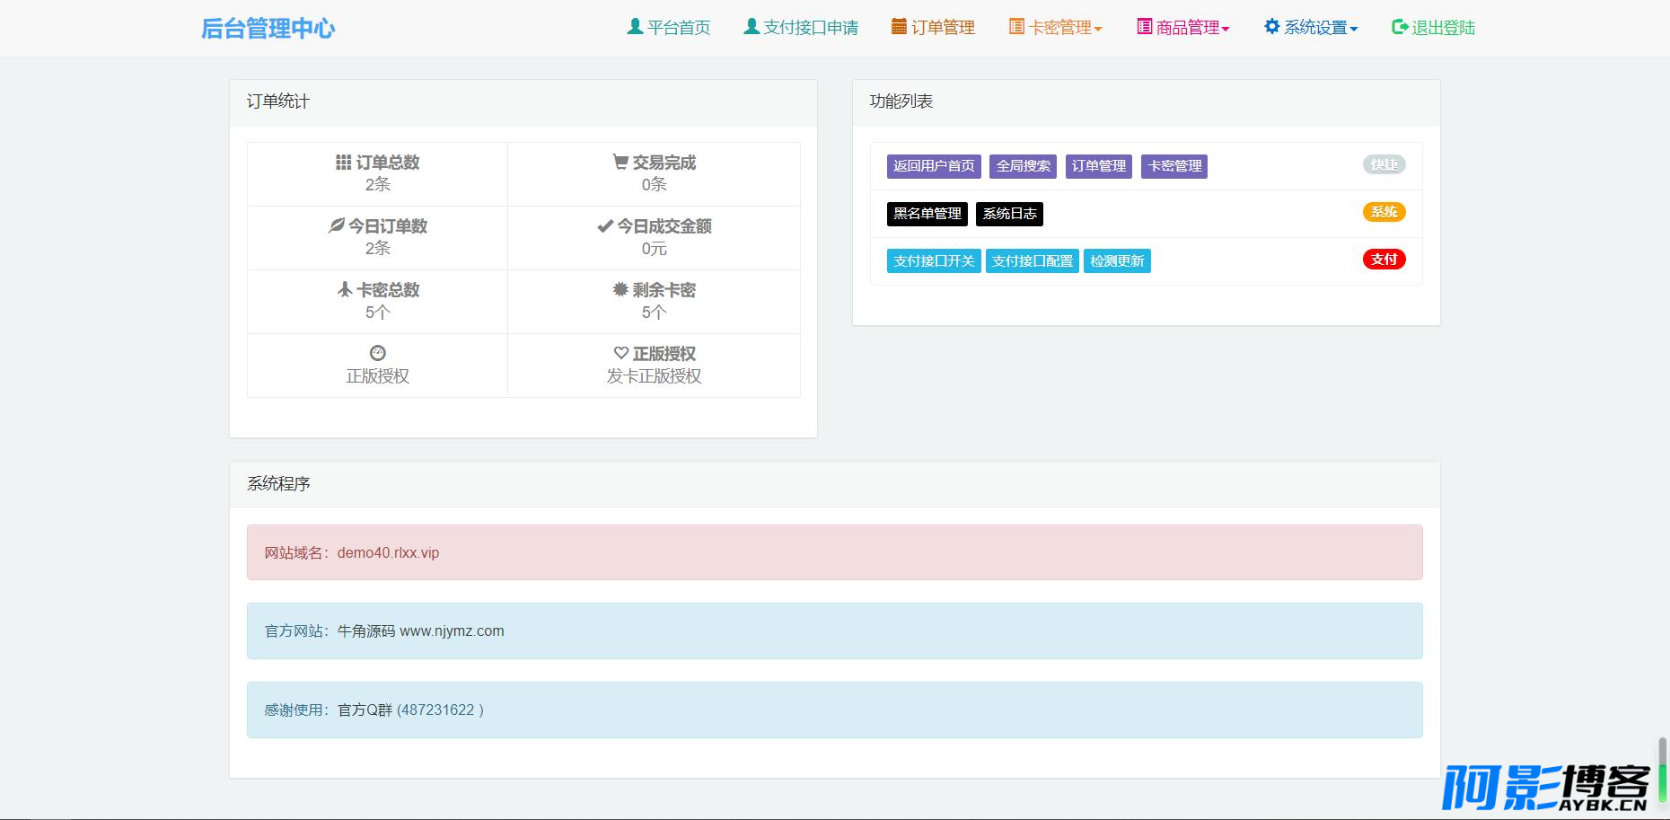Click the list icon beside 商品管理
Screen dimensions: 1670x820
tap(1144, 27)
